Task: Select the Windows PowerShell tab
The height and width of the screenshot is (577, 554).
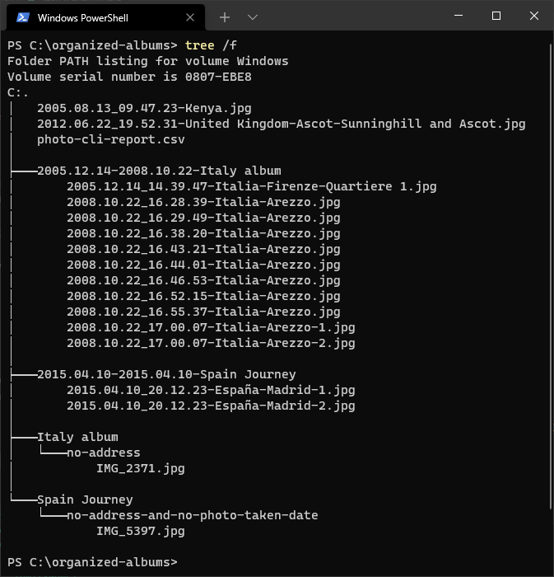Action: tap(106, 17)
